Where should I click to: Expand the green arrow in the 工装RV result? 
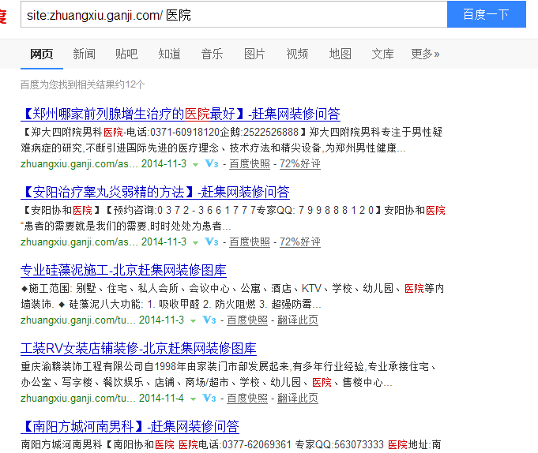click(193, 399)
